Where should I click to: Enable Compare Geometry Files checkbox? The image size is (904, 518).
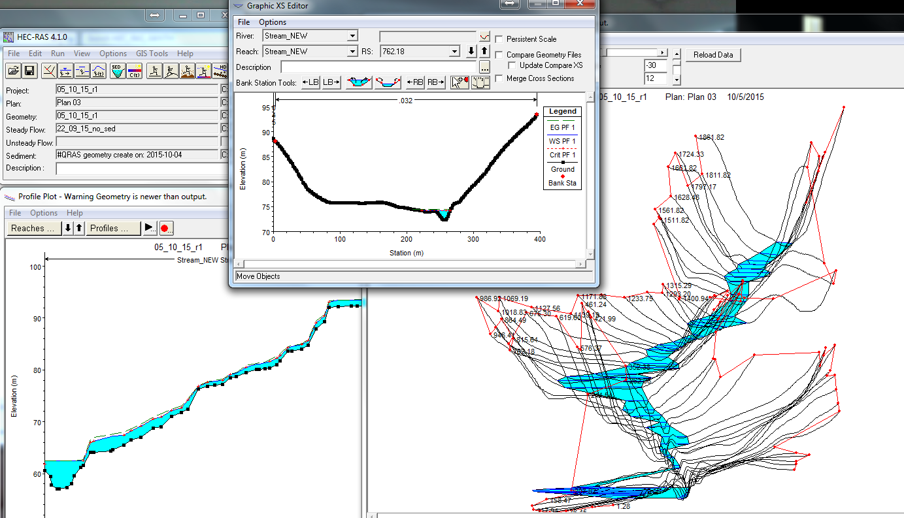(499, 55)
